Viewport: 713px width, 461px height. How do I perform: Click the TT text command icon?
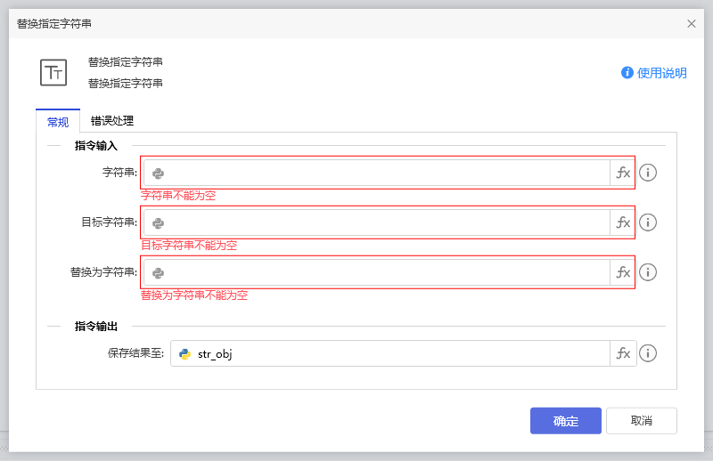tap(53, 72)
